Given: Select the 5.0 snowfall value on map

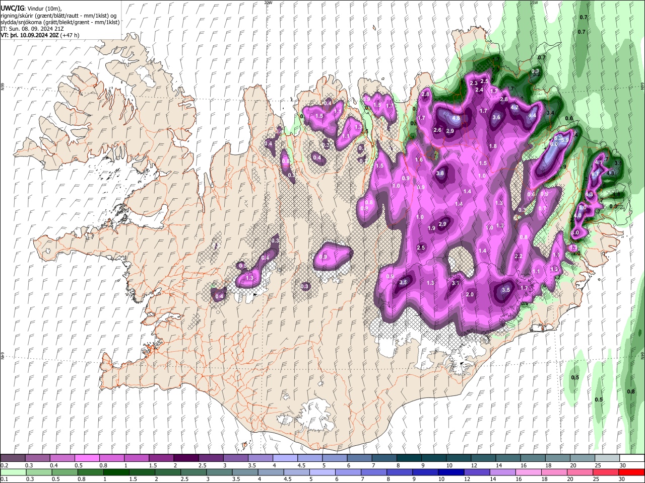Looking at the screenshot, I should click(x=583, y=207).
